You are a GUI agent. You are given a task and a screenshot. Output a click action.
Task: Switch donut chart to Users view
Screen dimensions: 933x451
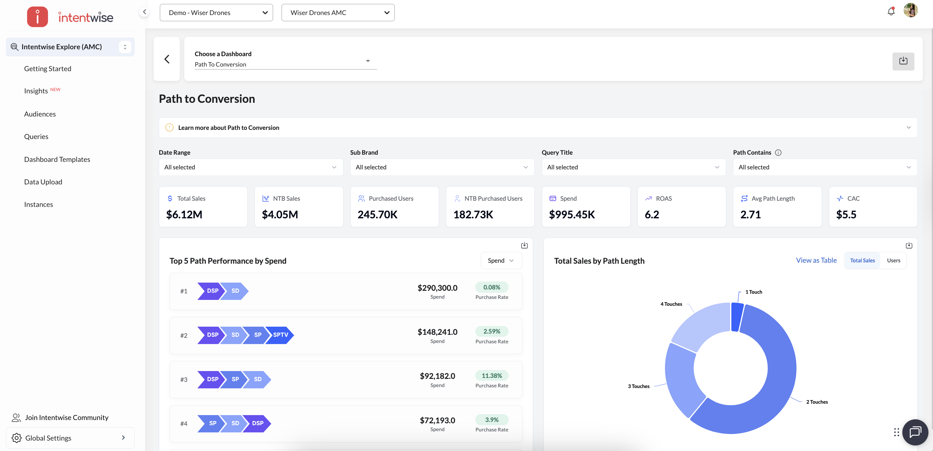click(x=893, y=260)
